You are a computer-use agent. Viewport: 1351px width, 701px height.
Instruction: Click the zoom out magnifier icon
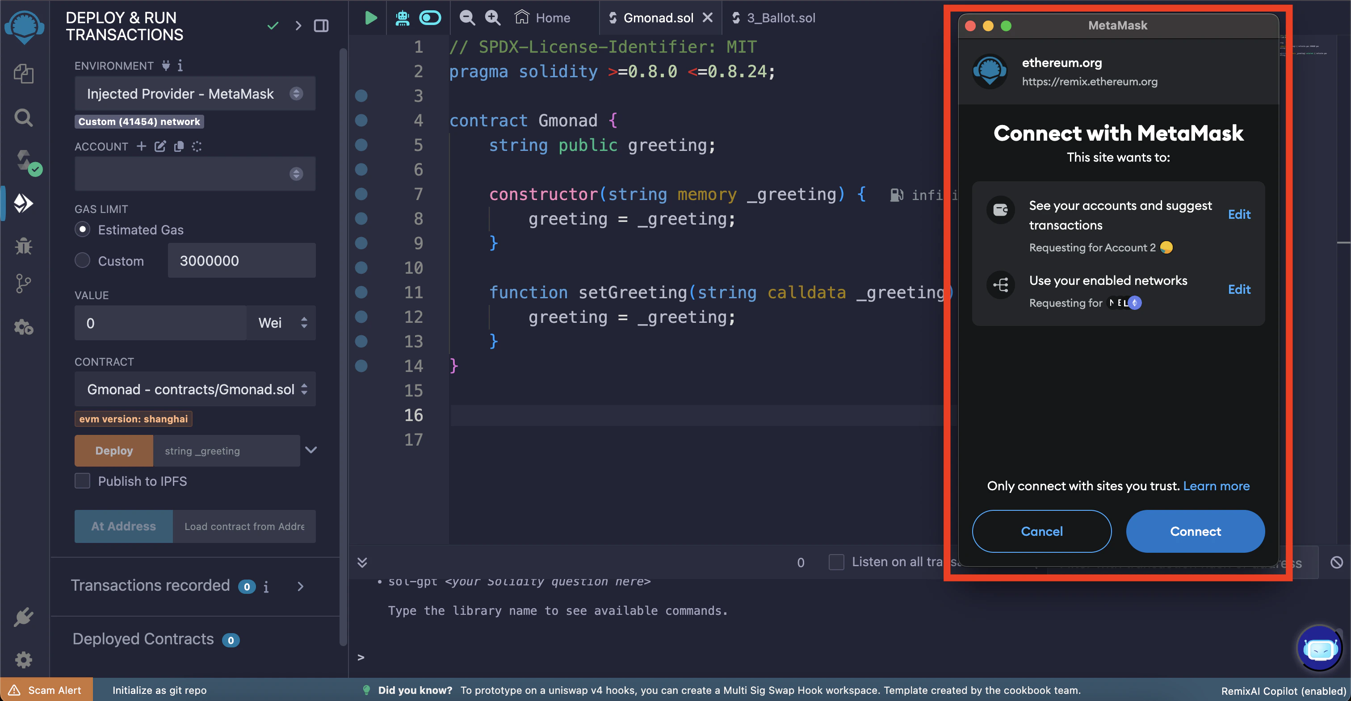pos(467,18)
